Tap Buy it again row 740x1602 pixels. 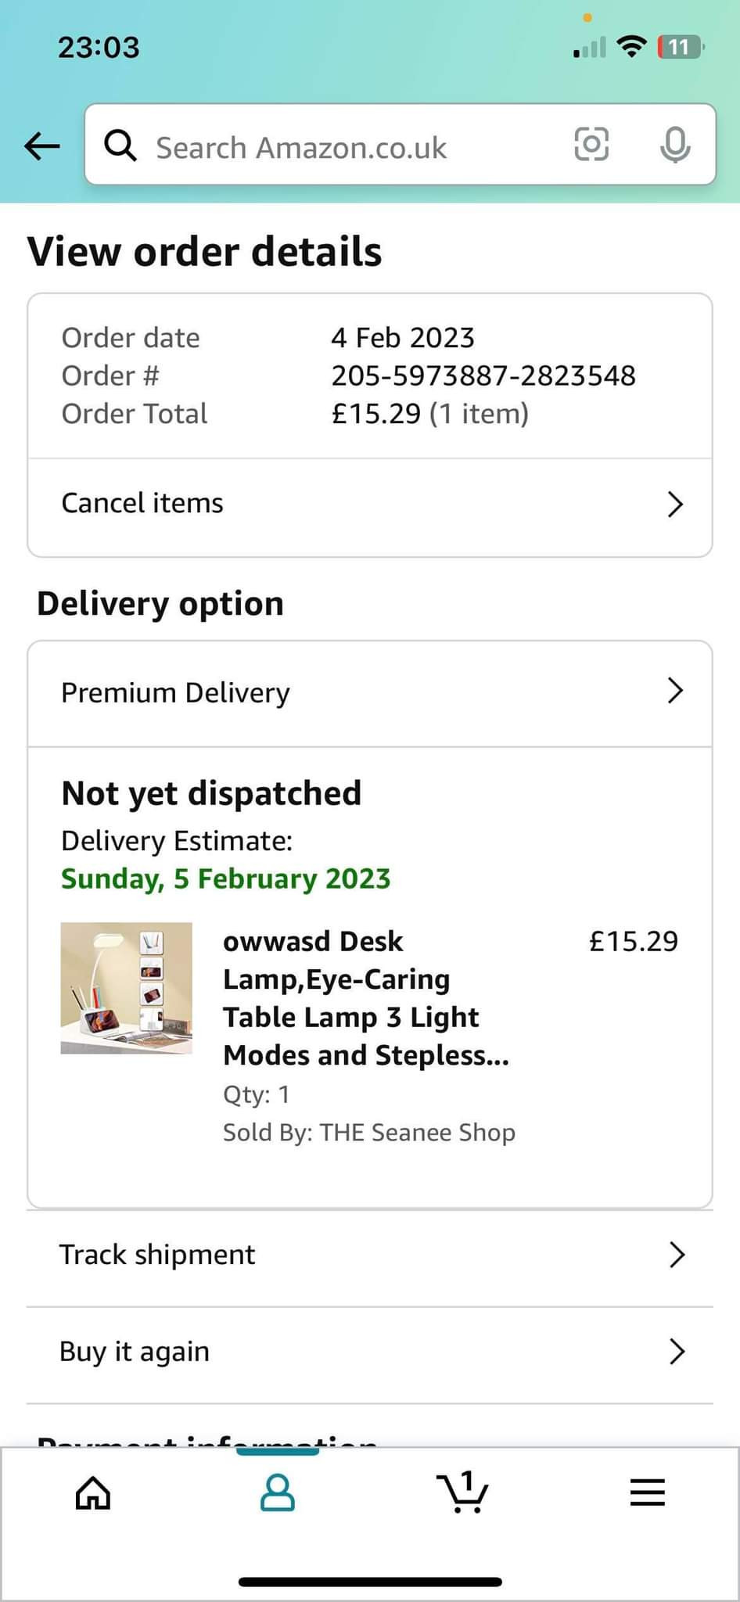click(x=135, y=1352)
